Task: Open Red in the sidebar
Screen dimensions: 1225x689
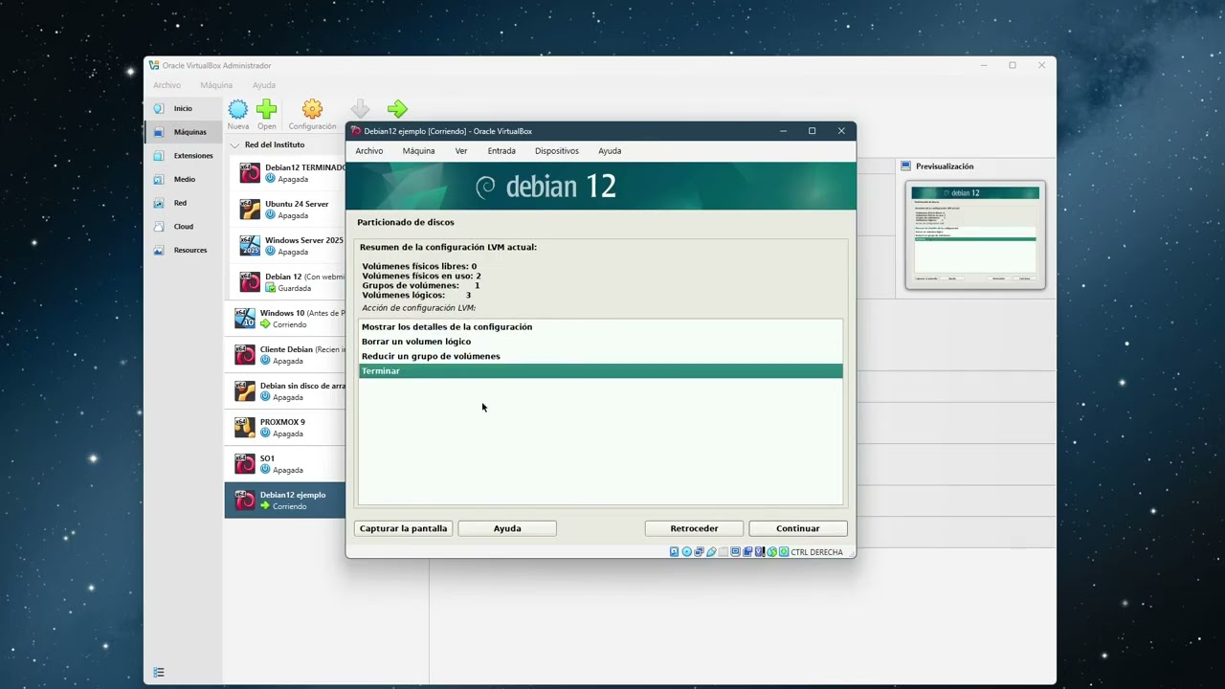Action: click(184, 203)
